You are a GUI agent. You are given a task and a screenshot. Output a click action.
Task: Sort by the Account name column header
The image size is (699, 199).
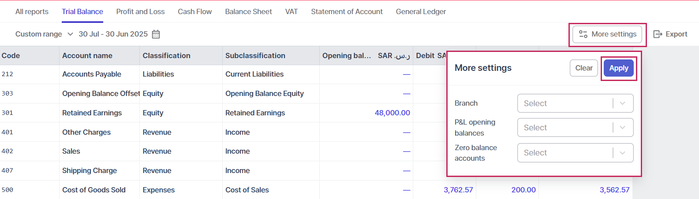tap(87, 56)
